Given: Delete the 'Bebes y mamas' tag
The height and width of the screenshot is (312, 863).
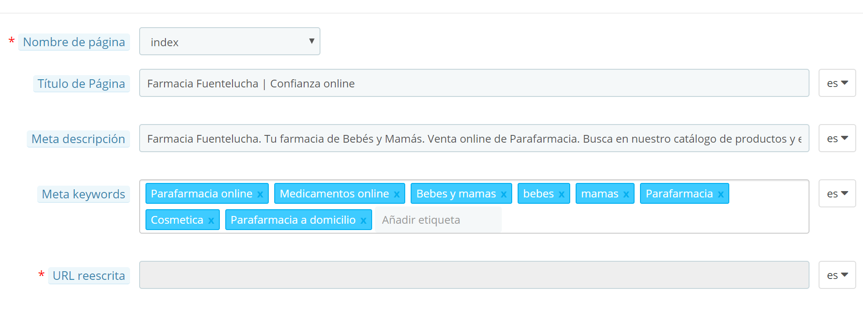Looking at the screenshot, I should coord(504,194).
